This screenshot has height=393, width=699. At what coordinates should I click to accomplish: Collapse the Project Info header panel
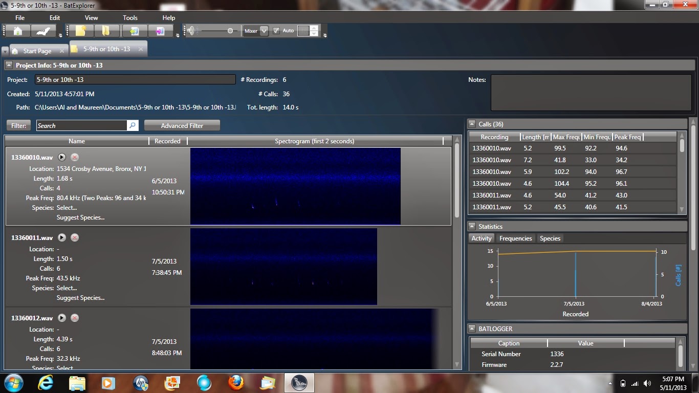click(x=8, y=65)
